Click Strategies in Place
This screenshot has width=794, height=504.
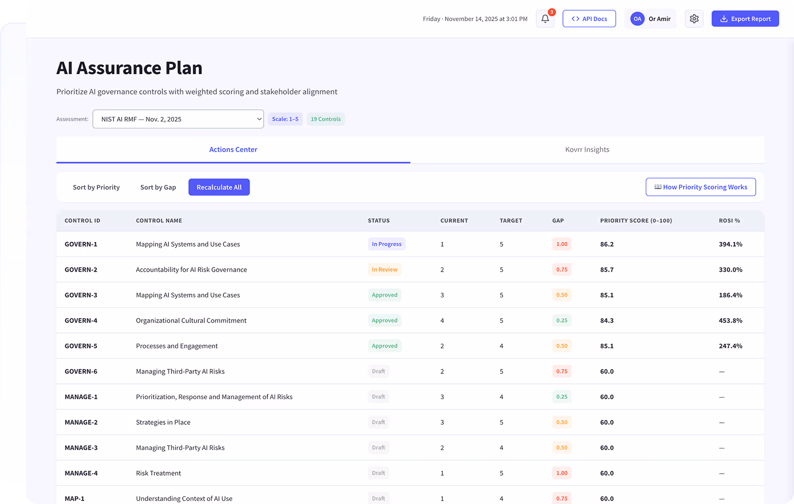tap(163, 422)
